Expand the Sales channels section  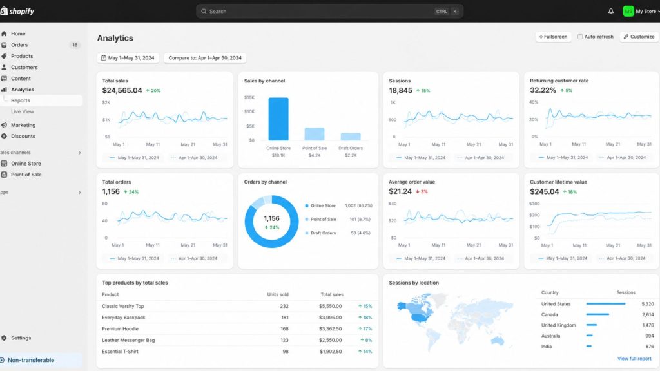coord(79,153)
